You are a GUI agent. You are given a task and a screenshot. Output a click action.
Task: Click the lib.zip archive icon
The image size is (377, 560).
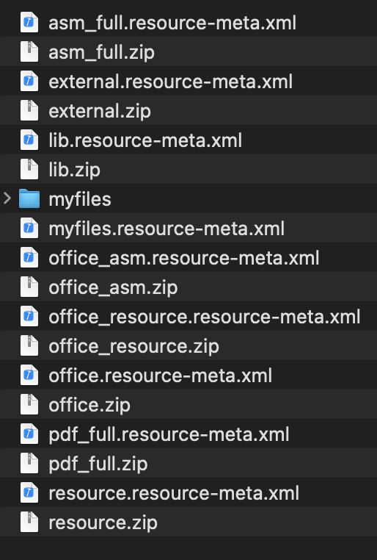pos(29,169)
